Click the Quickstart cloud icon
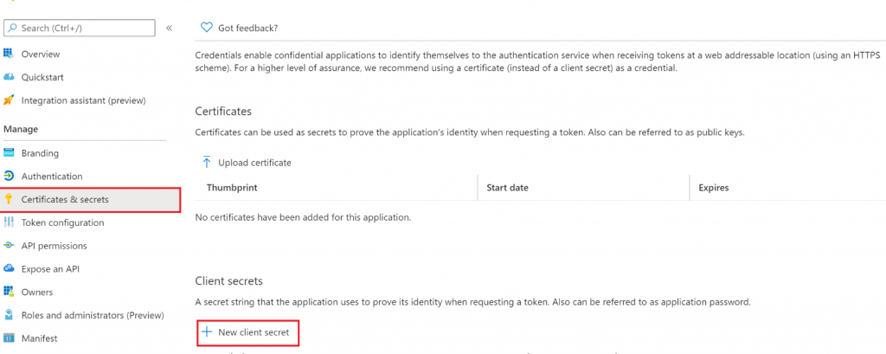The width and height of the screenshot is (886, 354). pyautogui.click(x=9, y=77)
